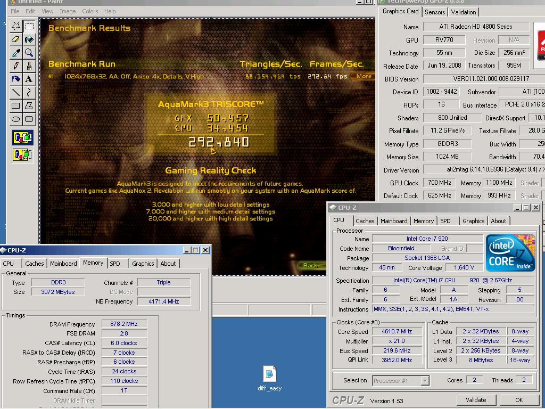Click the Command Rate 1T value
The image size is (545, 409).
(x=124, y=390)
